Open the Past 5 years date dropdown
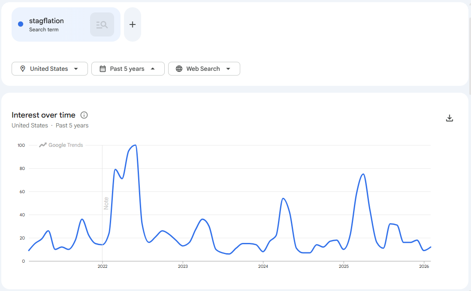Image resolution: width=471 pixels, height=291 pixels. click(x=128, y=69)
